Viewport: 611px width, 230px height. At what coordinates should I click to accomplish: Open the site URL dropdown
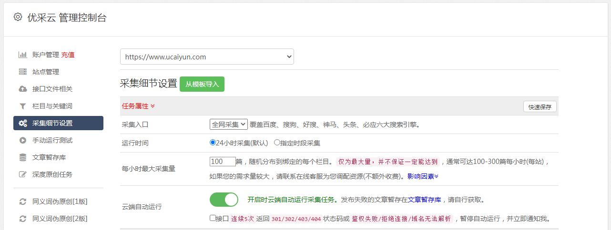pyautogui.click(x=207, y=57)
